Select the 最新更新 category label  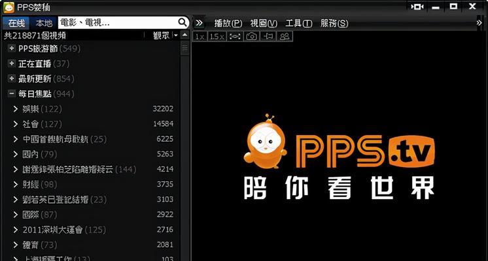[35, 78]
